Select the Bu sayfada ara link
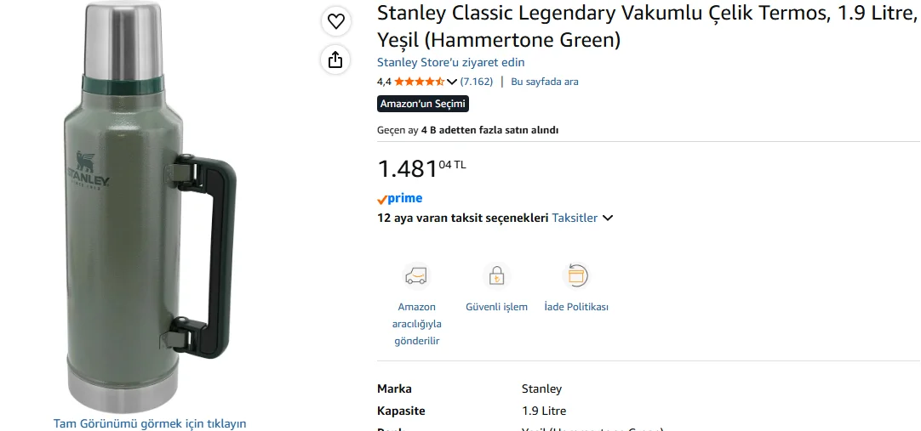The width and height of the screenshot is (921, 431). coord(545,82)
